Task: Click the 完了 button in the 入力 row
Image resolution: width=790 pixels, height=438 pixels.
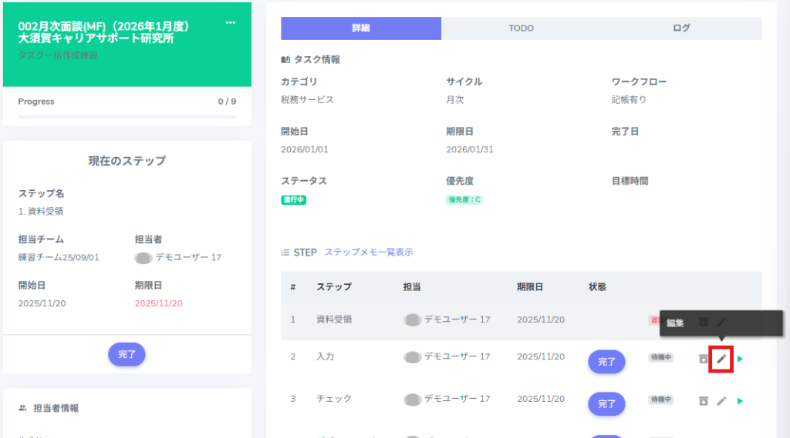Action: point(606,361)
